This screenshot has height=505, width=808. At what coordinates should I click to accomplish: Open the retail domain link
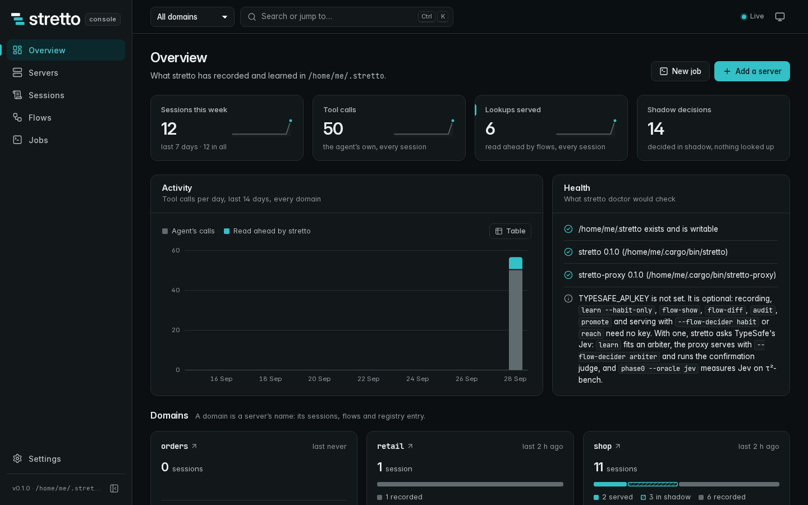pyautogui.click(x=395, y=447)
